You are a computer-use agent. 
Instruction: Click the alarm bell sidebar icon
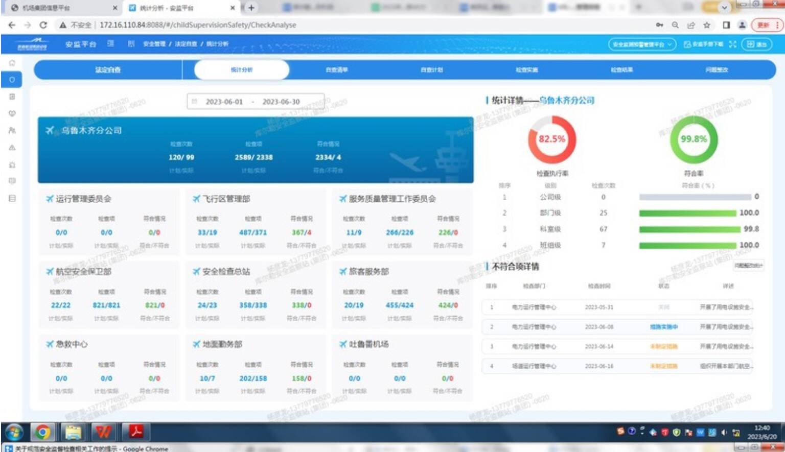[12, 164]
